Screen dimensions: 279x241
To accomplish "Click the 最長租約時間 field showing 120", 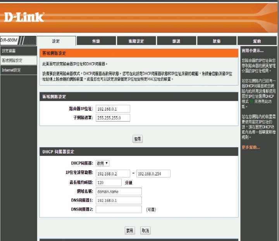I will 108,182.
